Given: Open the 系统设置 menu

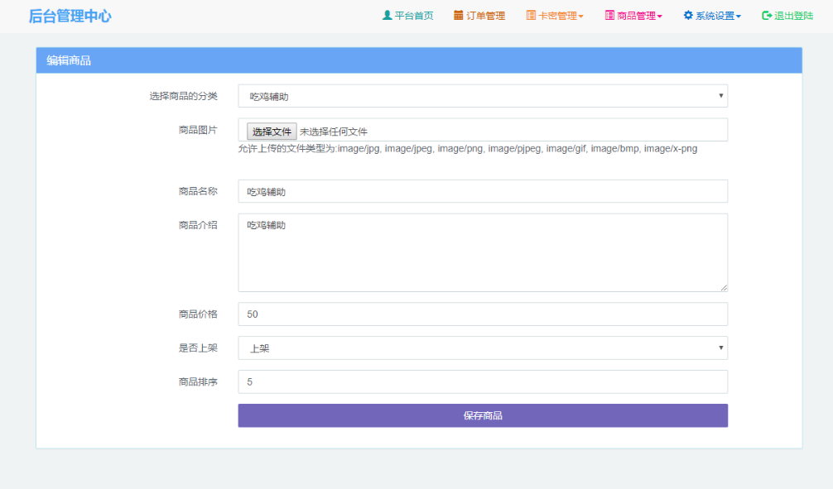Looking at the screenshot, I should [x=712, y=16].
